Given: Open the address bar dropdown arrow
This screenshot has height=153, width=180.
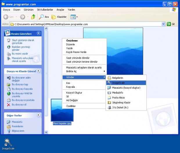Looking at the screenshot, I should point(163,24).
